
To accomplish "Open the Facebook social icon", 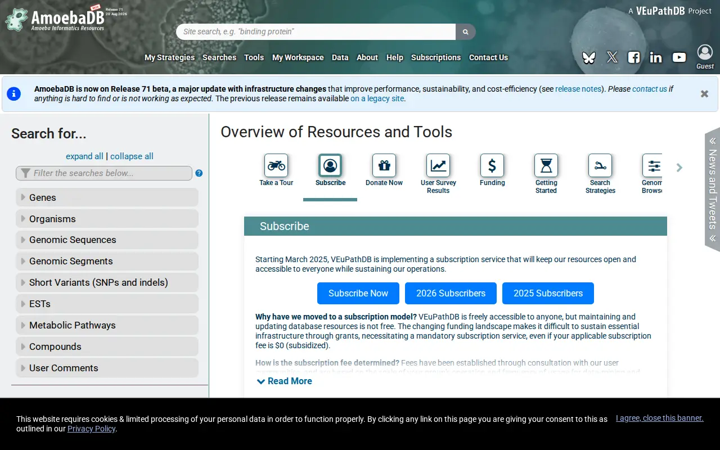I will (634, 57).
